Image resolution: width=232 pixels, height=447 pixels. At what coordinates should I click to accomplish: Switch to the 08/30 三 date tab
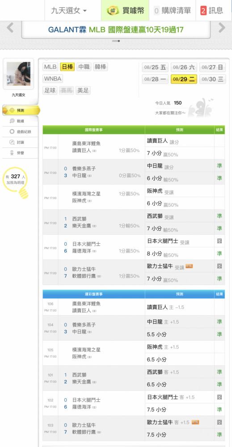pyautogui.click(x=213, y=79)
